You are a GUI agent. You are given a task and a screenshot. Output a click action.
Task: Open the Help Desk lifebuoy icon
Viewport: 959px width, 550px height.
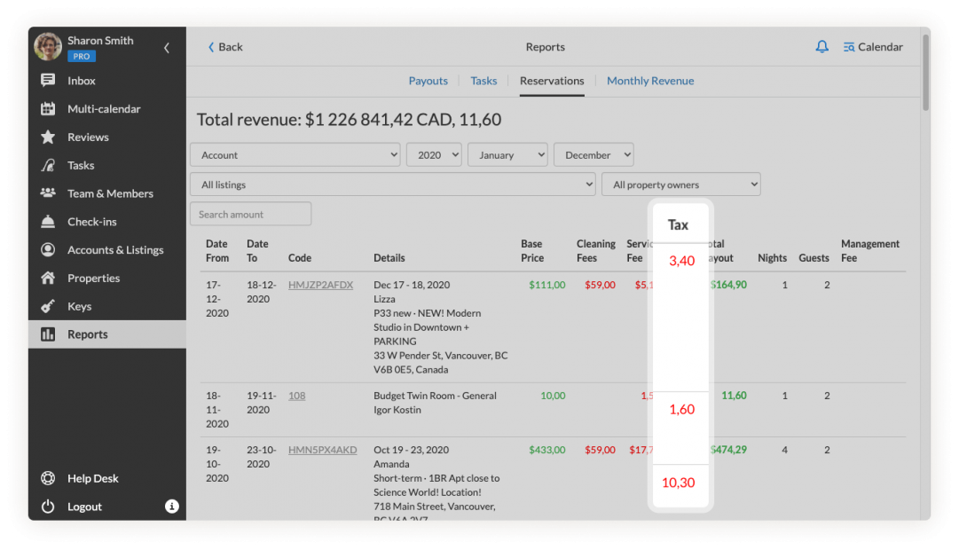point(48,478)
